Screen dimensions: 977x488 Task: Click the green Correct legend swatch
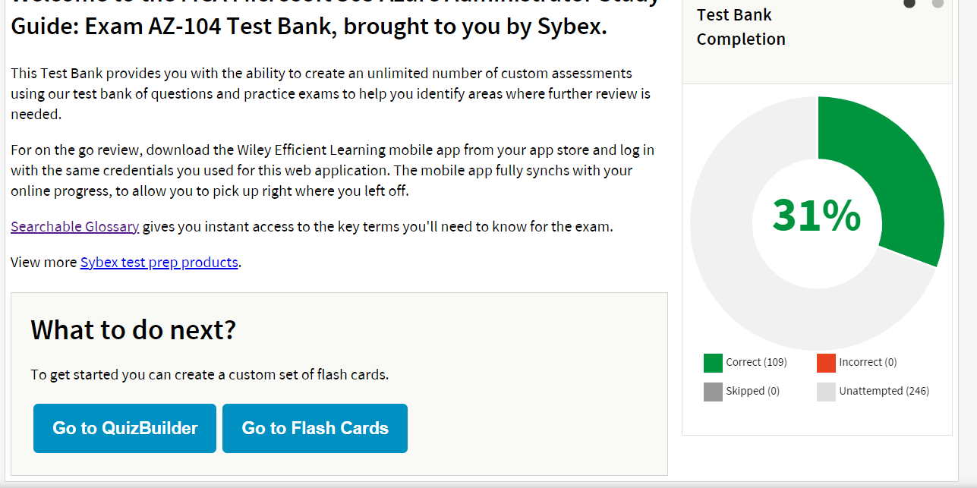(x=713, y=363)
